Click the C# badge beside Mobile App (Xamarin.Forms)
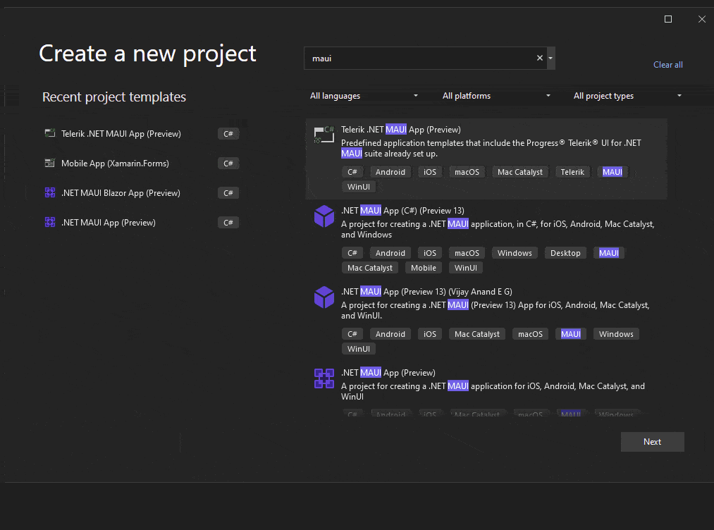This screenshot has width=714, height=530. click(228, 163)
